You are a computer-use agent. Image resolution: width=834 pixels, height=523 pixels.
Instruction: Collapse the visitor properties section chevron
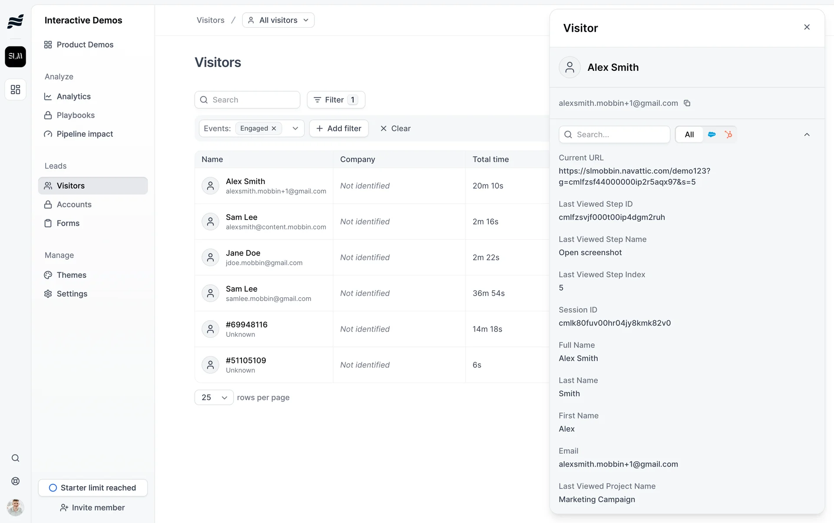807,135
